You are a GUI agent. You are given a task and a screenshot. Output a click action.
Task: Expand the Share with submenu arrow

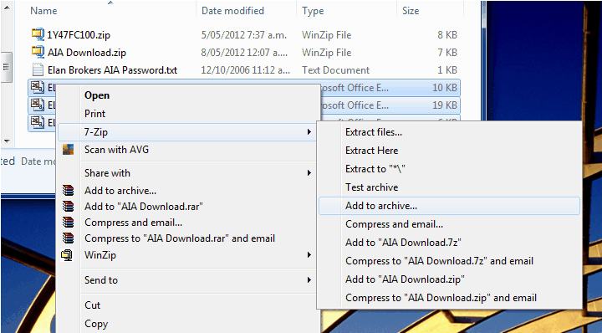[309, 173]
